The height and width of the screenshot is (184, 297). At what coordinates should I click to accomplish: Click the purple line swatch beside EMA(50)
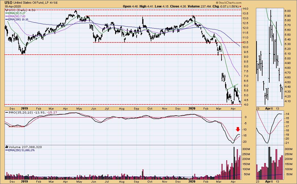7,16
